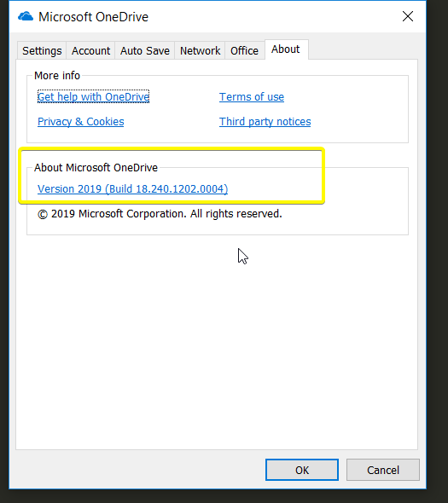Follow the Privacy & Cookies link

point(80,122)
